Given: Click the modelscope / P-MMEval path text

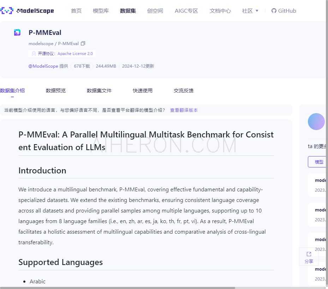Looking at the screenshot, I should pos(54,43).
